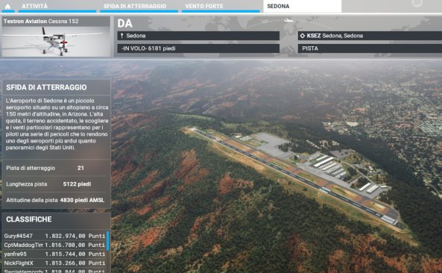Viewport: 442px width, 273px height.
Task: Select Gury#4547 leaderboard entry
Action: coord(54,236)
